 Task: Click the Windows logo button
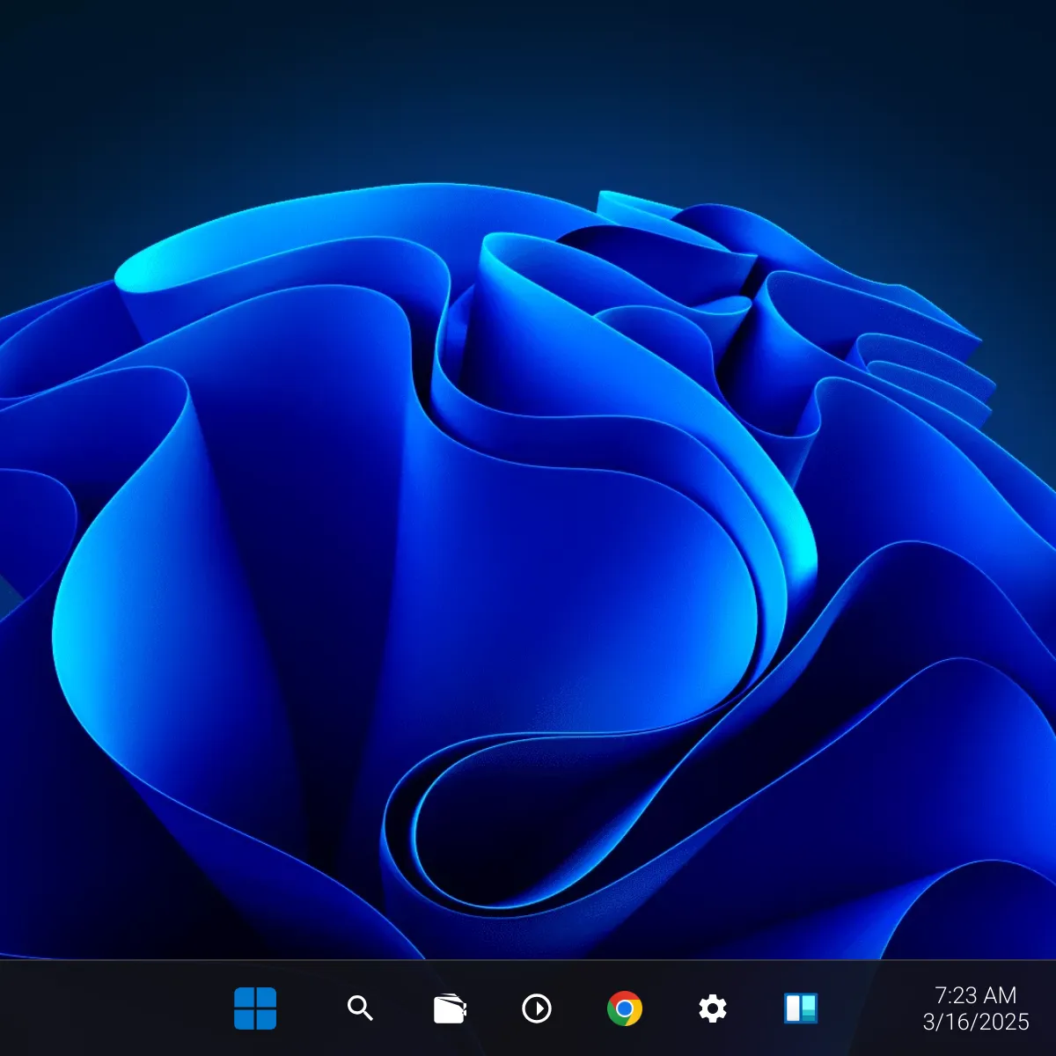(256, 1008)
